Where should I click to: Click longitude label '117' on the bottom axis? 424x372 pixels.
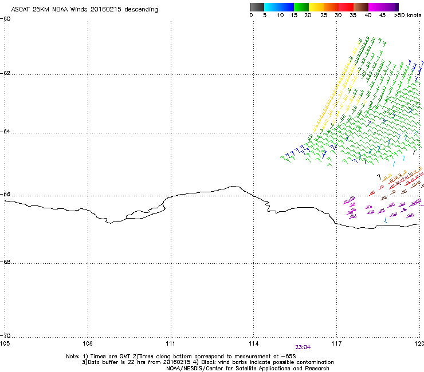coord(337,343)
